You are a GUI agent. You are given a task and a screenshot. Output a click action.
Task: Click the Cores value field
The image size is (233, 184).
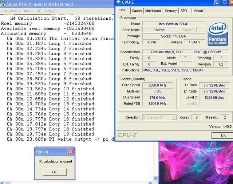pos(197,117)
